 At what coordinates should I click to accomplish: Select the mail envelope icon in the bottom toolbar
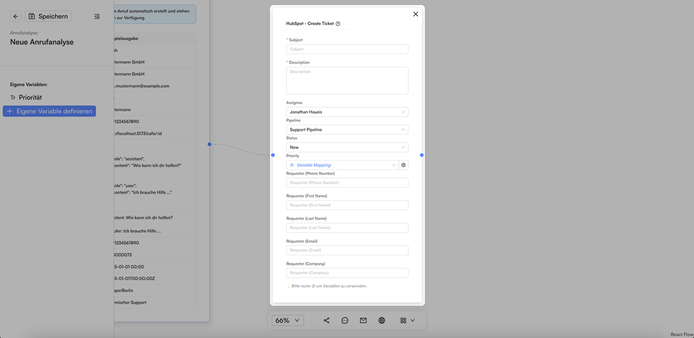tap(363, 321)
